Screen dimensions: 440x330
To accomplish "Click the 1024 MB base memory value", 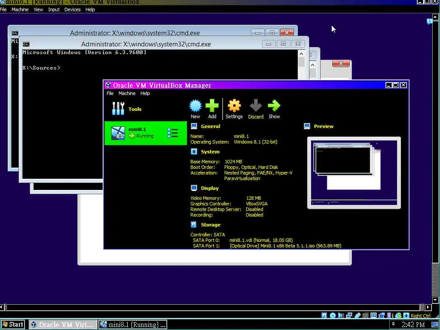I will [233, 162].
